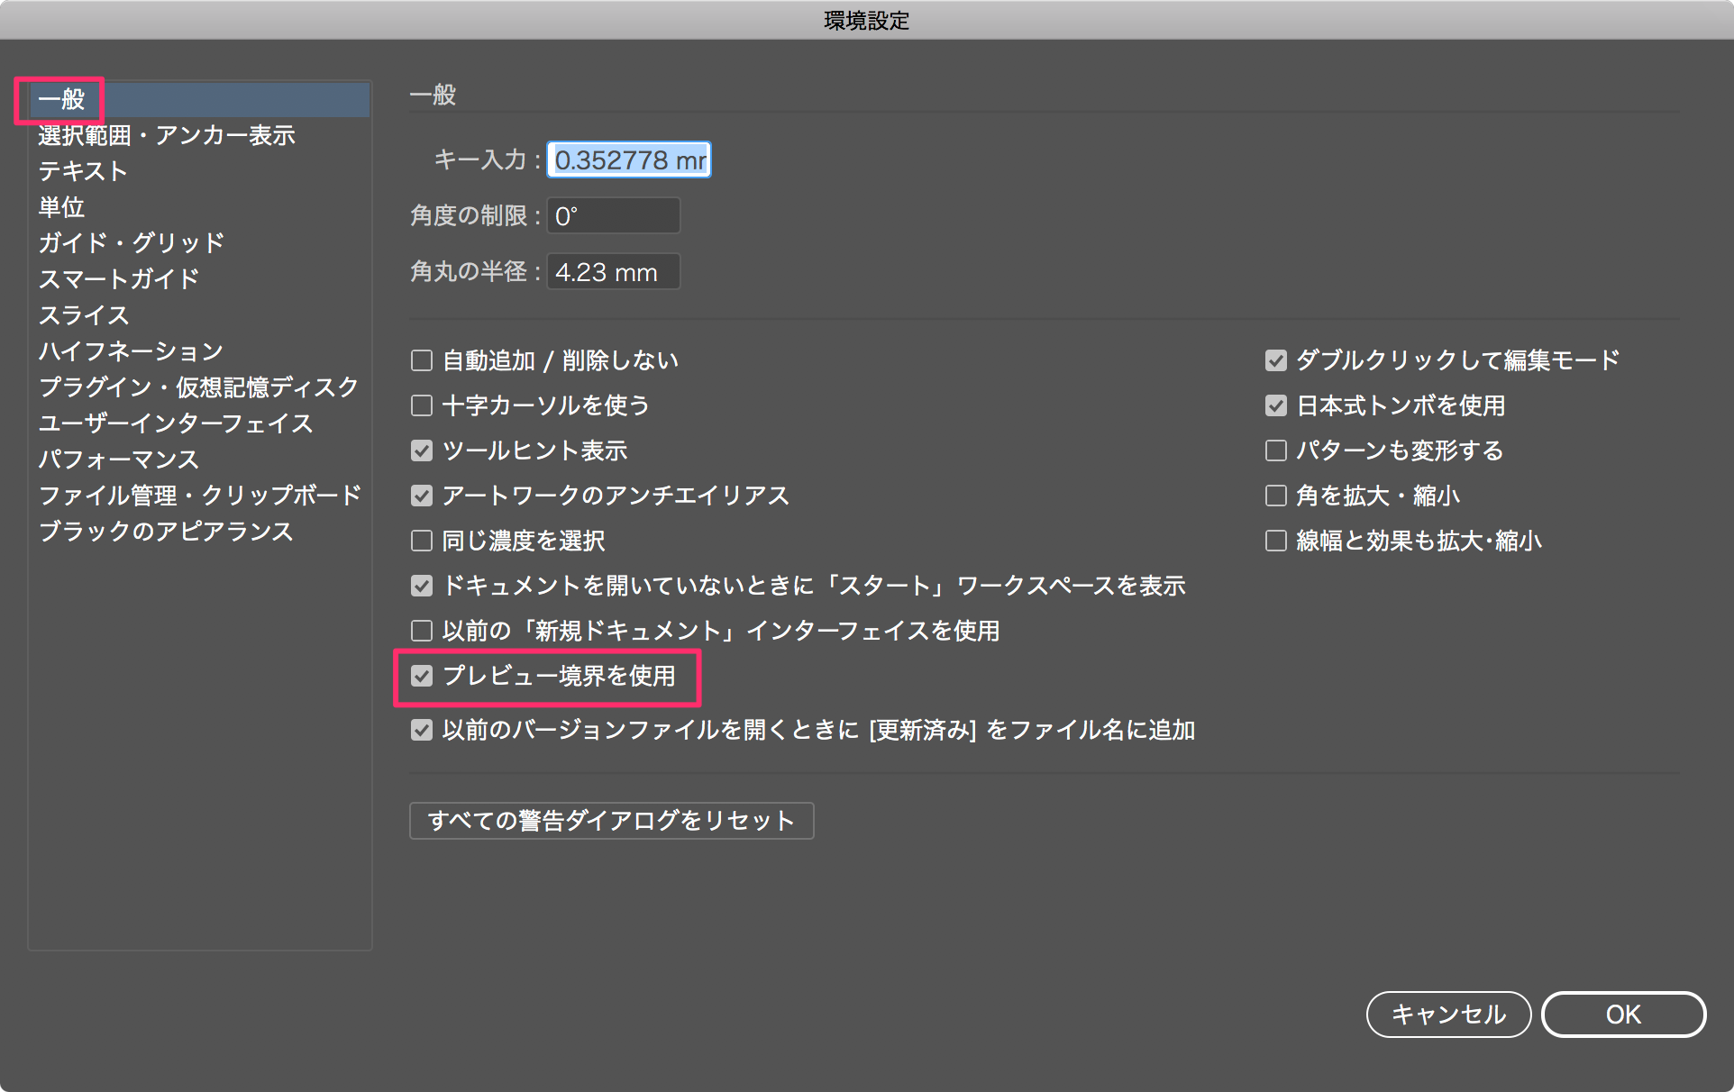Image resolution: width=1734 pixels, height=1092 pixels.
Task: Toggle ダブルクリックして編集モード checkbox
Action: (1276, 360)
